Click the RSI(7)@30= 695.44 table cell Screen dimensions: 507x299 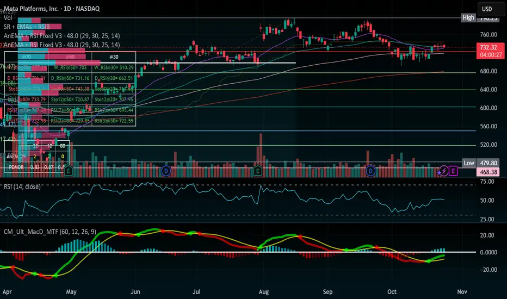(114, 110)
